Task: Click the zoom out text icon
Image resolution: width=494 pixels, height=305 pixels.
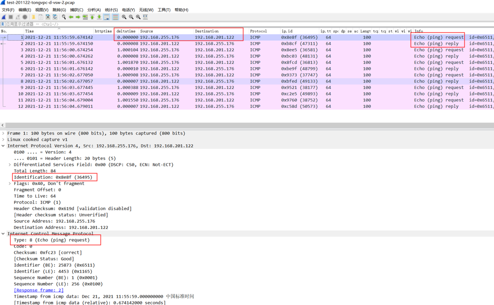Action: (x=131, y=17)
